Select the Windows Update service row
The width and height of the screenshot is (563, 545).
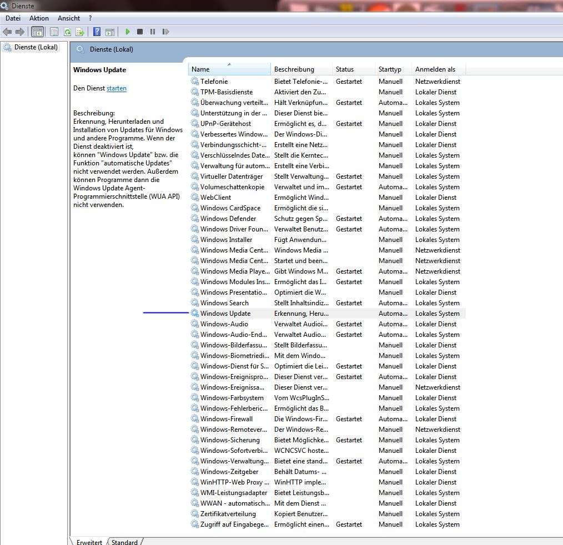(x=327, y=313)
